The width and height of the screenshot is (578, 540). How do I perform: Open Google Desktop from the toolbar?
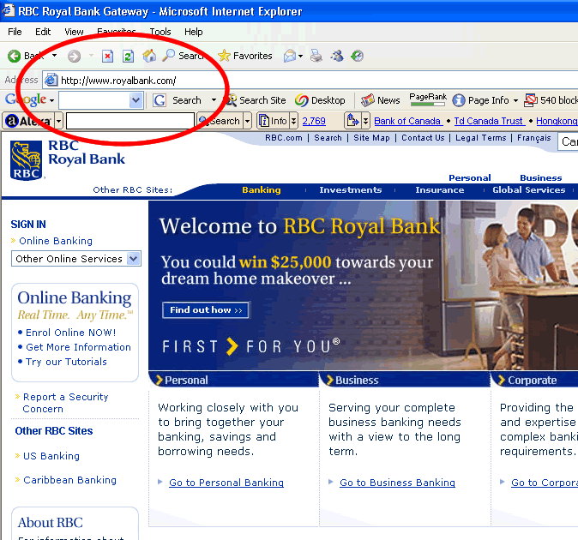320,100
